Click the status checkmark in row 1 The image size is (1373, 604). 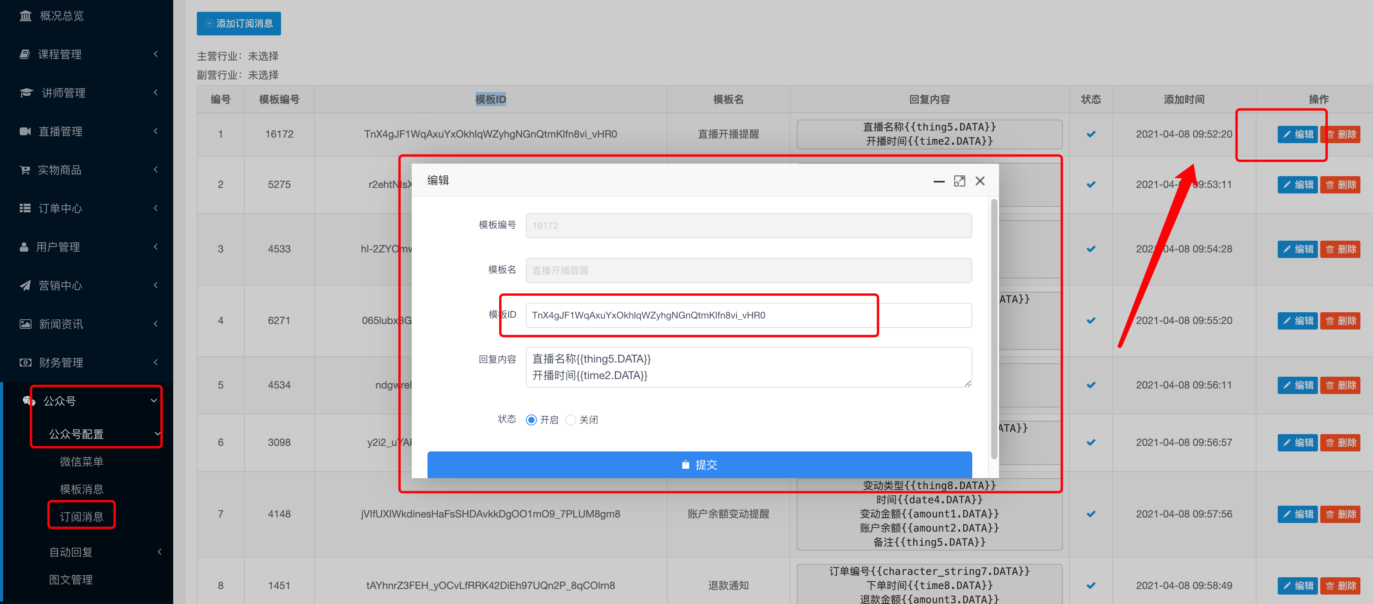tap(1090, 134)
